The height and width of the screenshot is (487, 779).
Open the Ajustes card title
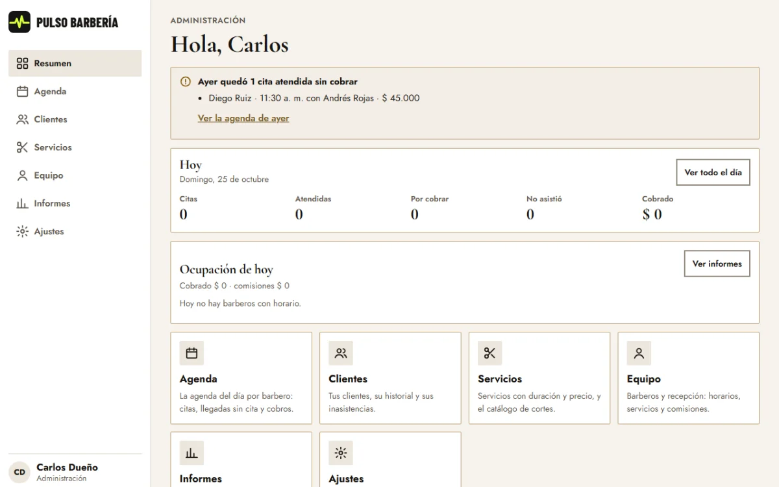pos(346,479)
